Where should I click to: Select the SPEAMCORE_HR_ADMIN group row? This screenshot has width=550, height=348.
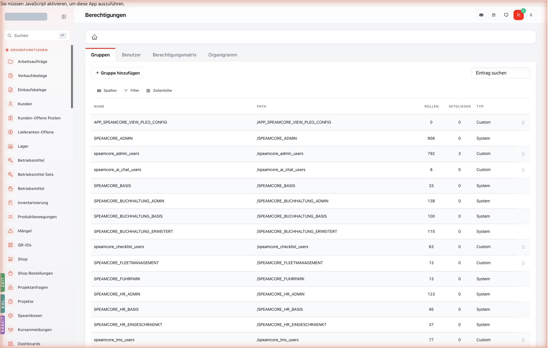(310, 294)
